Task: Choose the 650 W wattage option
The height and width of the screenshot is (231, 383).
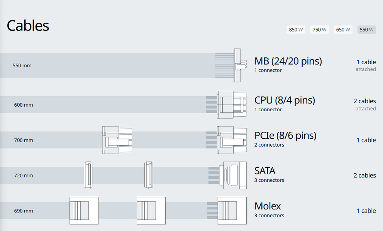Action: pyautogui.click(x=343, y=30)
